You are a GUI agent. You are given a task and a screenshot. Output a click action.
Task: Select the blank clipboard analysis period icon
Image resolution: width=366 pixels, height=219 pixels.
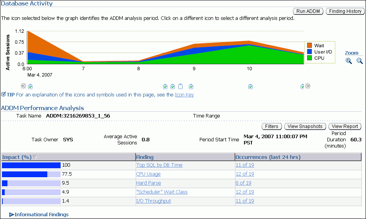pyautogui.click(x=180, y=86)
